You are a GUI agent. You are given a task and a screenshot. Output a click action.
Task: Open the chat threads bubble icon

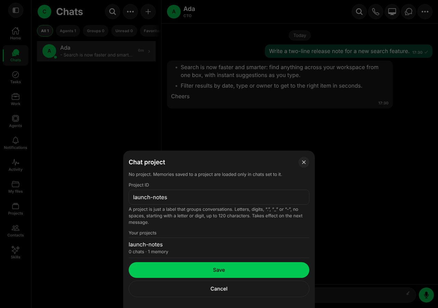409,12
